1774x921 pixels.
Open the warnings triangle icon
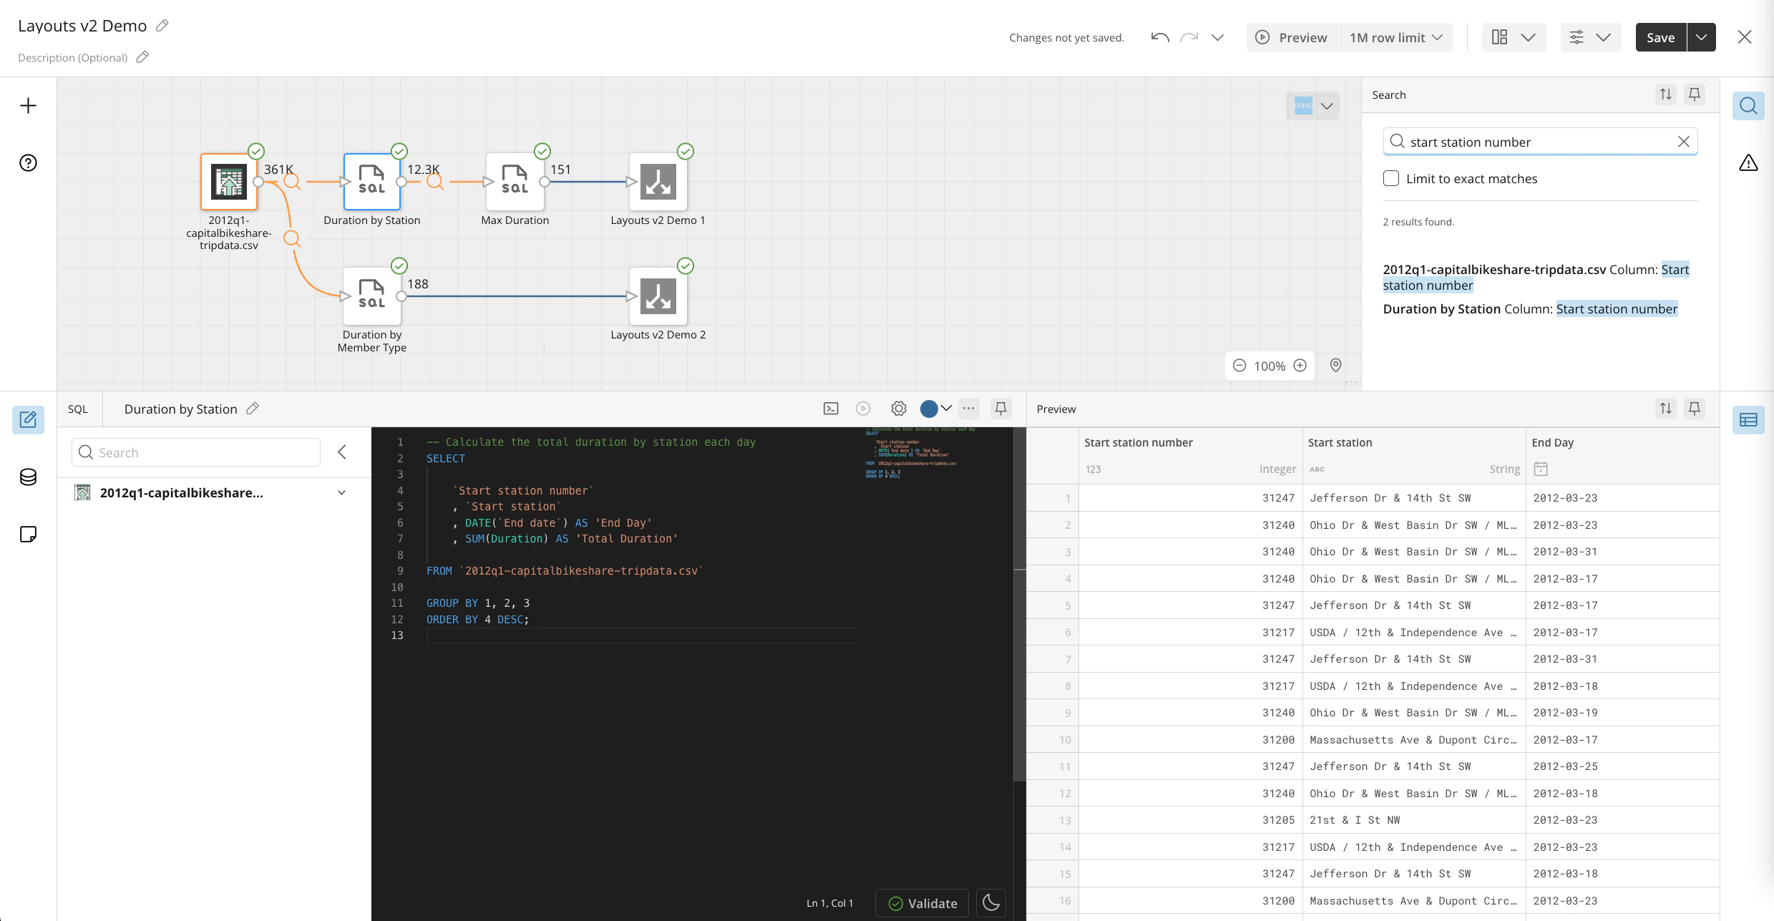(x=1748, y=163)
